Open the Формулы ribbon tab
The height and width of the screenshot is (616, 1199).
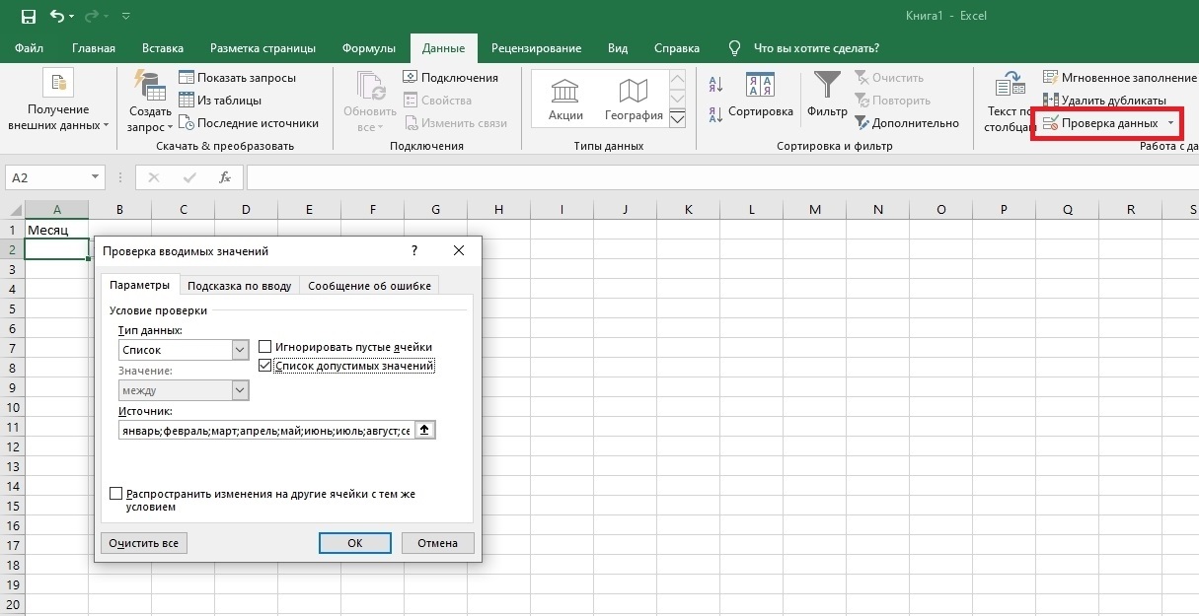(368, 48)
